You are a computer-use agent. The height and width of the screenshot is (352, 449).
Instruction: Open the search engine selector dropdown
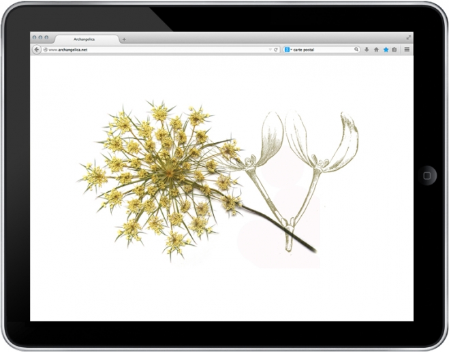click(288, 50)
